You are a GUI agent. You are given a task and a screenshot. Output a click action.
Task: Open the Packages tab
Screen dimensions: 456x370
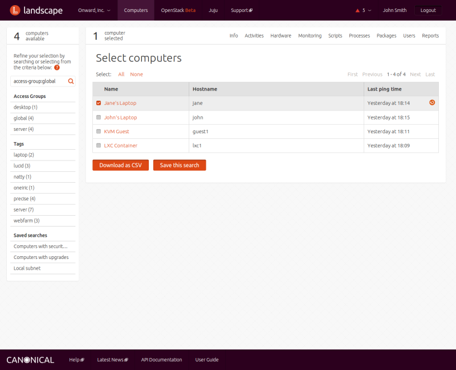click(386, 36)
